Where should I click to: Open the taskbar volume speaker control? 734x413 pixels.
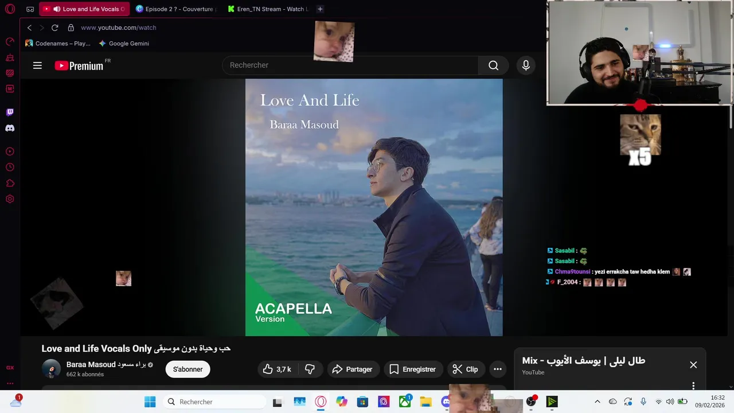point(670,402)
